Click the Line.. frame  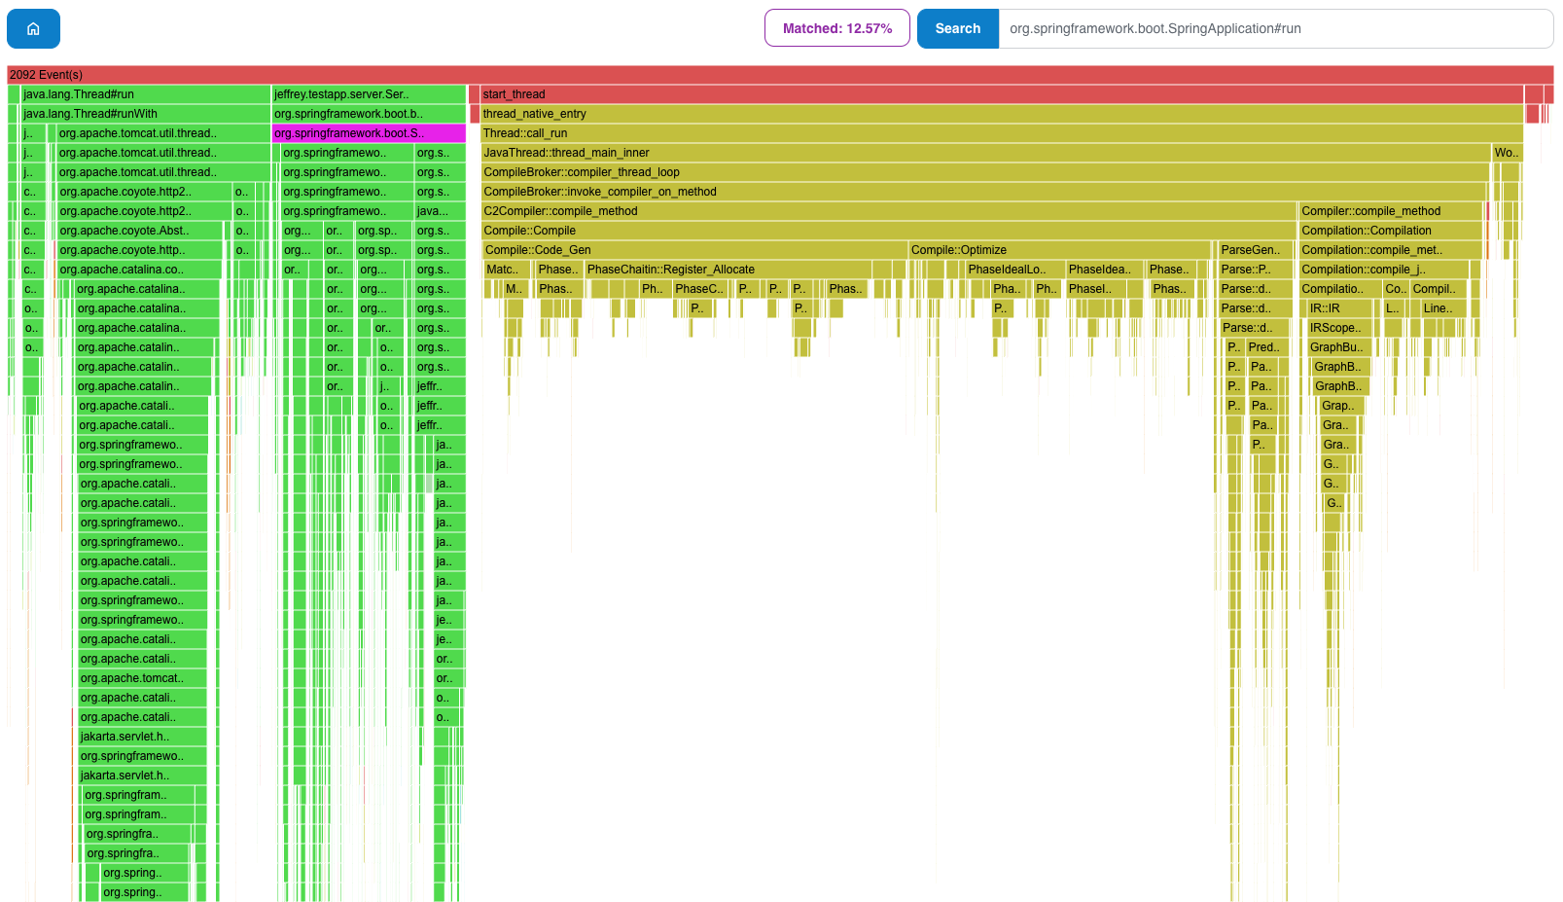[1444, 308]
